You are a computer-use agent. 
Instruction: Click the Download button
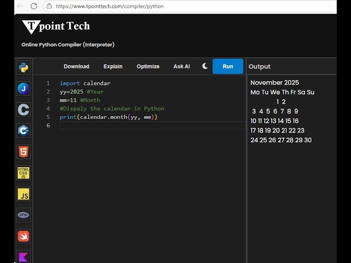coord(77,66)
